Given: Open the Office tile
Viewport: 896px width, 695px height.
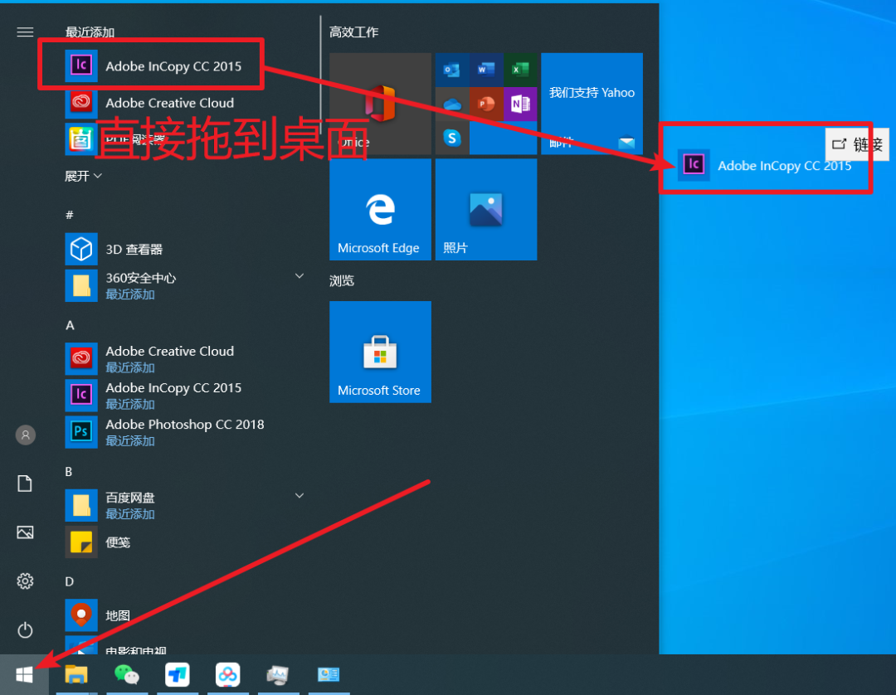Looking at the screenshot, I should click(381, 104).
